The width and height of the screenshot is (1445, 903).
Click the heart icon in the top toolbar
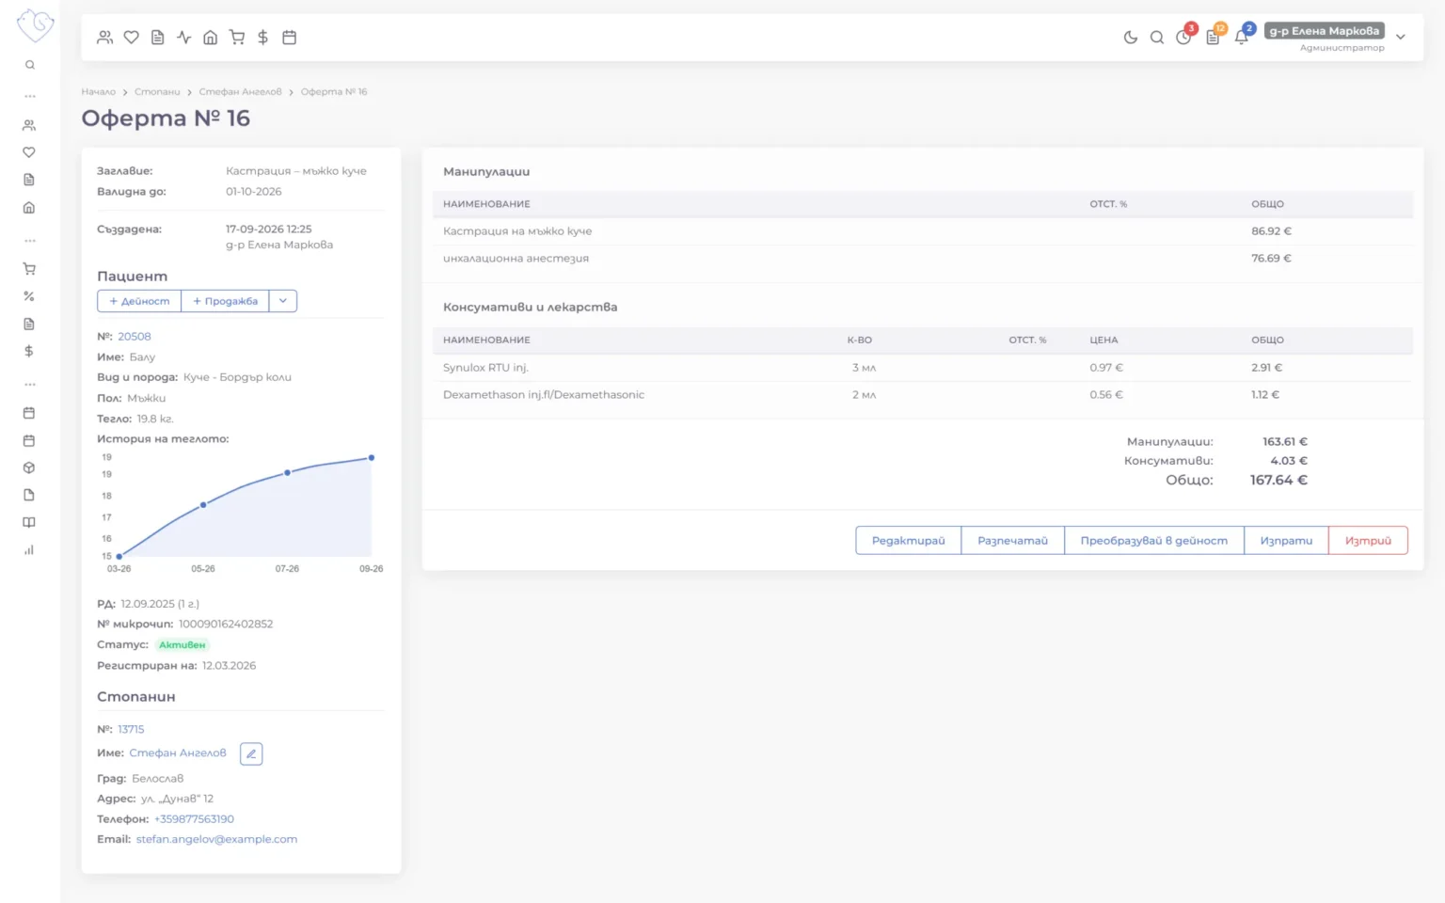click(x=132, y=38)
